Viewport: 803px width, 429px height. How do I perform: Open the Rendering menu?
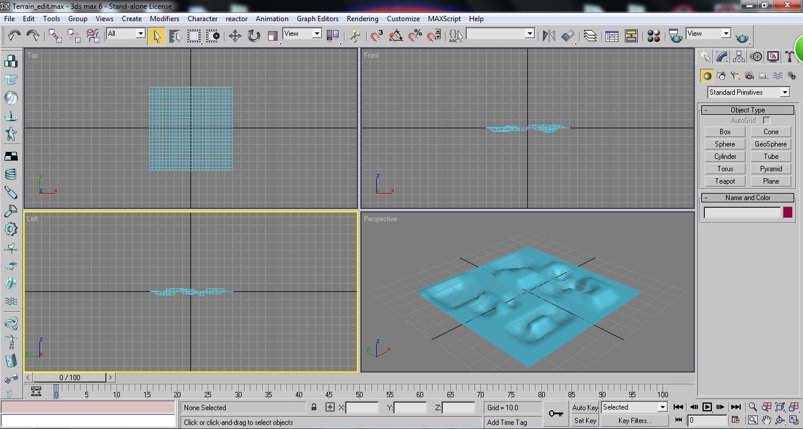362,18
